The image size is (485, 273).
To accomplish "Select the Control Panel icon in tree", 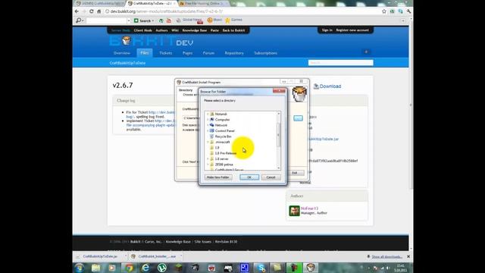I will (212, 130).
